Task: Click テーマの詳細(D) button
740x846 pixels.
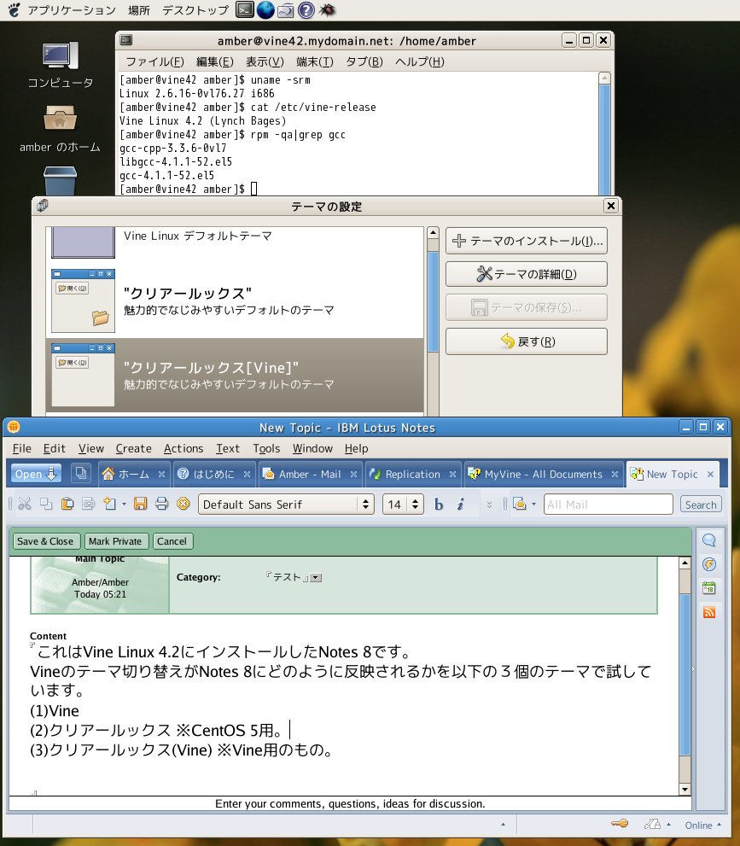Action: (x=527, y=274)
